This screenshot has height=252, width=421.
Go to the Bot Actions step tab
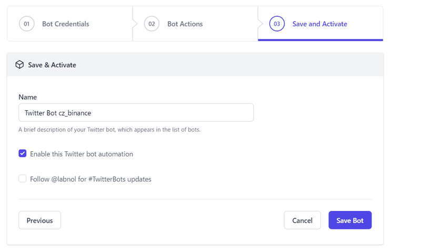(195, 24)
